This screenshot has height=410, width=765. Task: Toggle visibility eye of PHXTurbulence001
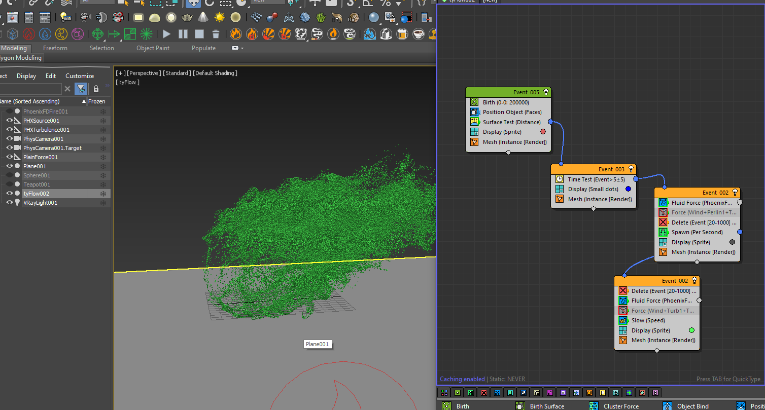[x=9, y=130]
